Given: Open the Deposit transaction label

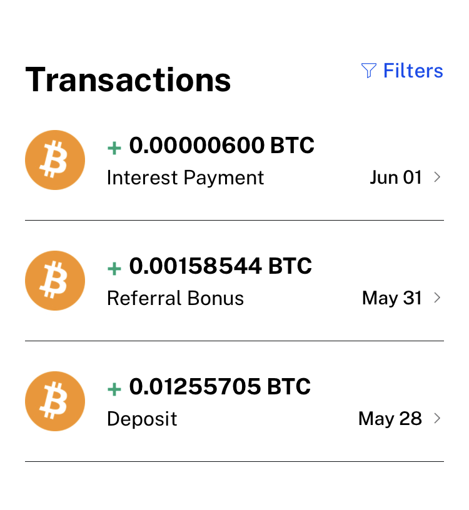Looking at the screenshot, I should tap(142, 419).
